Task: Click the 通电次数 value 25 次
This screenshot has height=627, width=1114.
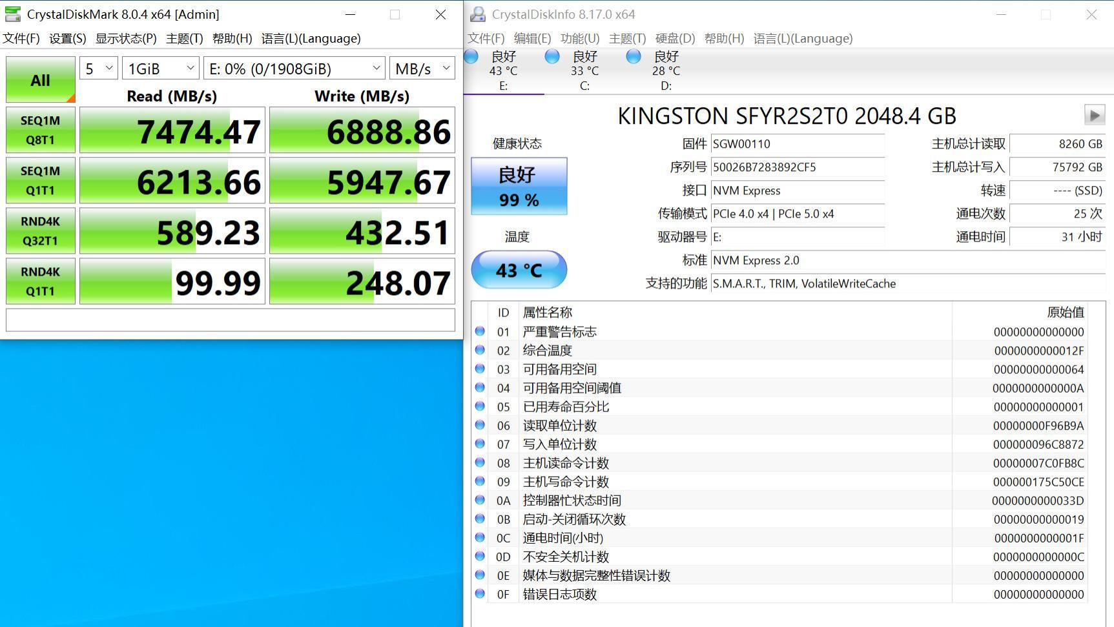Action: pos(1057,214)
